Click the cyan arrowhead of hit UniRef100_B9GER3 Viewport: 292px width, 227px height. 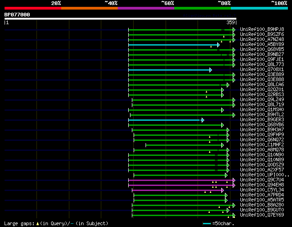(202, 120)
